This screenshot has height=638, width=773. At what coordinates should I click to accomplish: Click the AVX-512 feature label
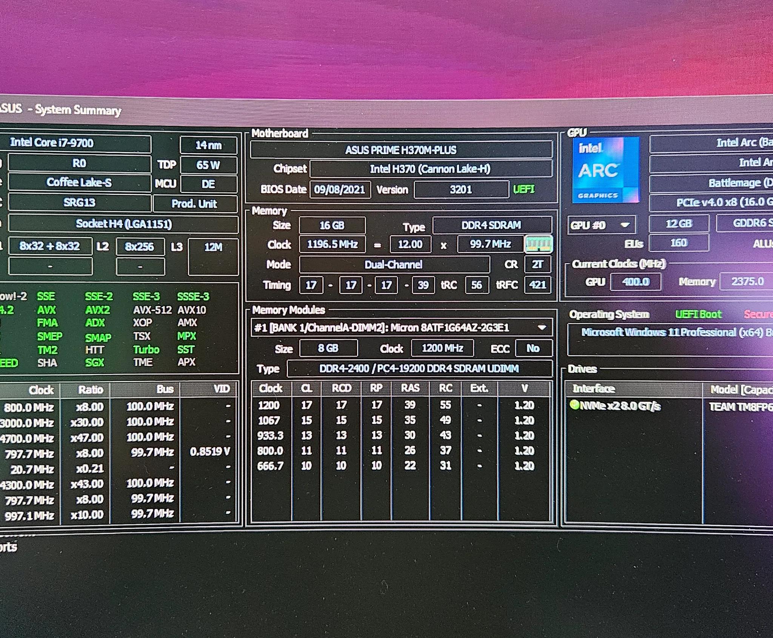(x=152, y=310)
